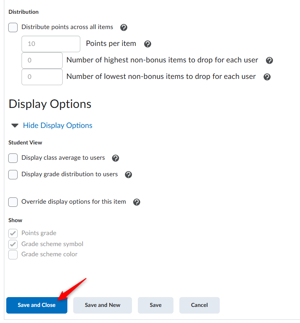
Task: Focus the Points per item field
Action: pos(51,44)
